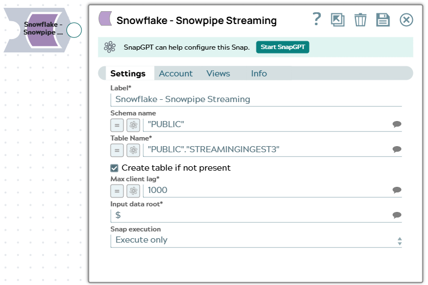The image size is (428, 285).
Task: Uncheck Create table if not present
Action: coord(115,168)
